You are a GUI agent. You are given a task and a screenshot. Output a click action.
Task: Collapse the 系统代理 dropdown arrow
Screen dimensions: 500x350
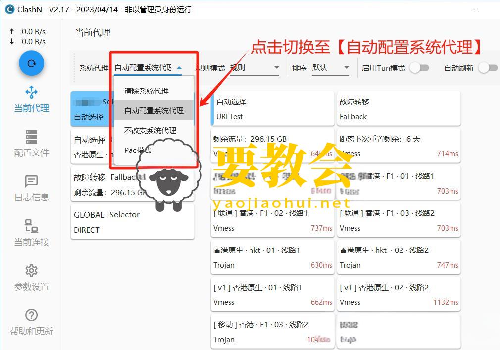click(x=179, y=68)
